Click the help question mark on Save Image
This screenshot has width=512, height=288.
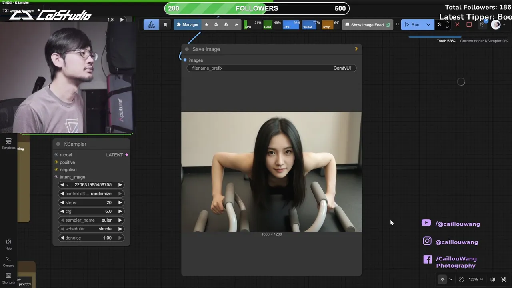pos(356,49)
